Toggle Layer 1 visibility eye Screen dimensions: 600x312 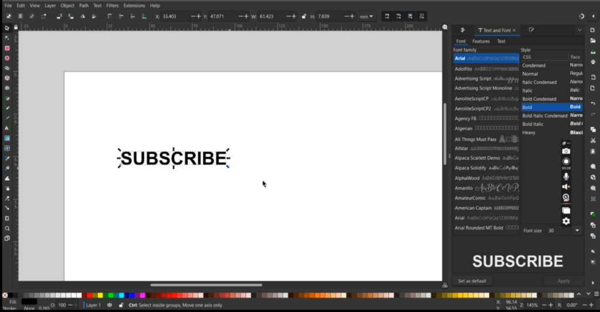110,305
